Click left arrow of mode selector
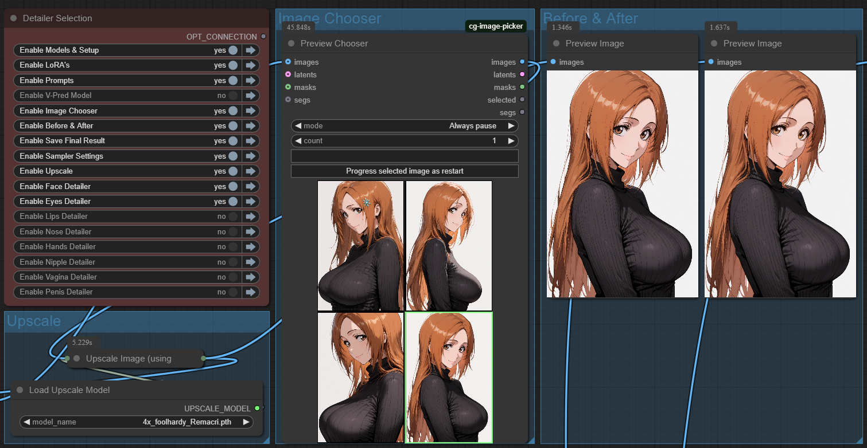The image size is (867, 448). [298, 126]
